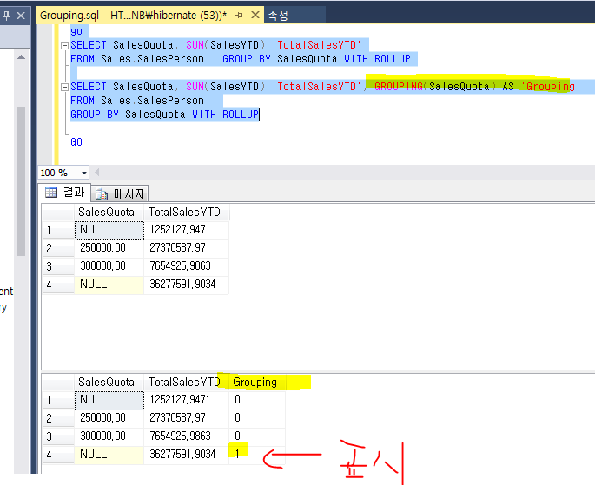Collapse the first SELECT statement block
The height and width of the screenshot is (485, 595).
coord(64,45)
